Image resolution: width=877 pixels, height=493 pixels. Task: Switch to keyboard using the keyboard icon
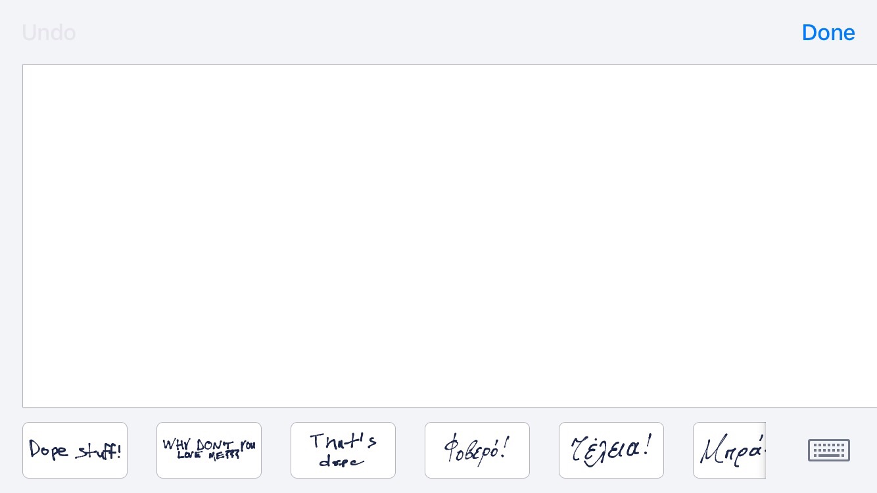[828, 450]
